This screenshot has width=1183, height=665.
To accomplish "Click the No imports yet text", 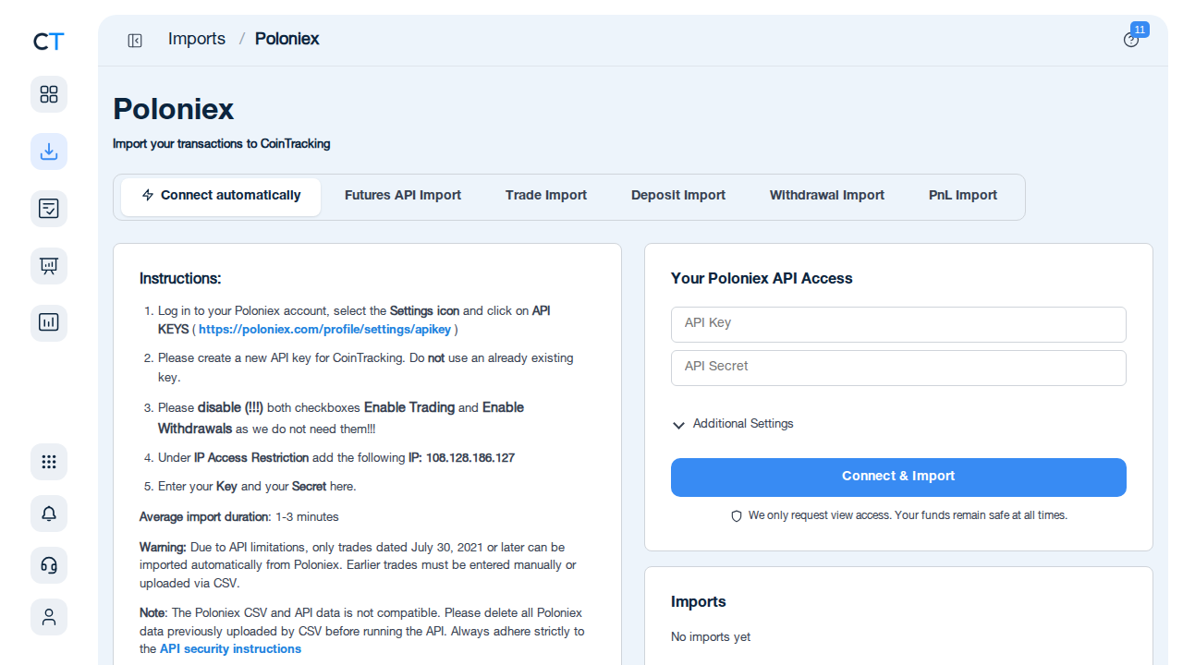I will point(711,637).
